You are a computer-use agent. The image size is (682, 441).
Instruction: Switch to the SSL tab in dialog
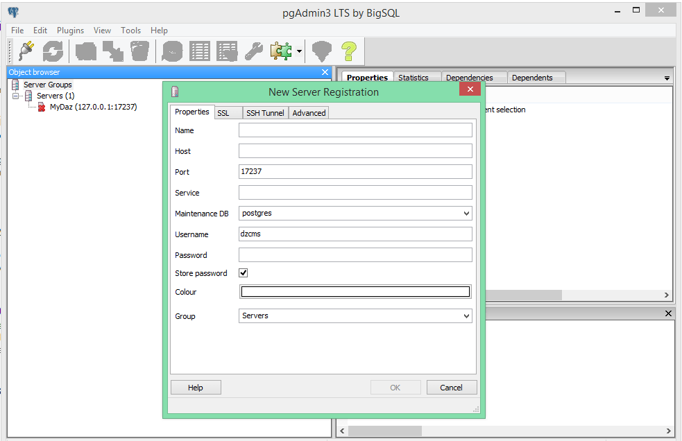tap(228, 113)
